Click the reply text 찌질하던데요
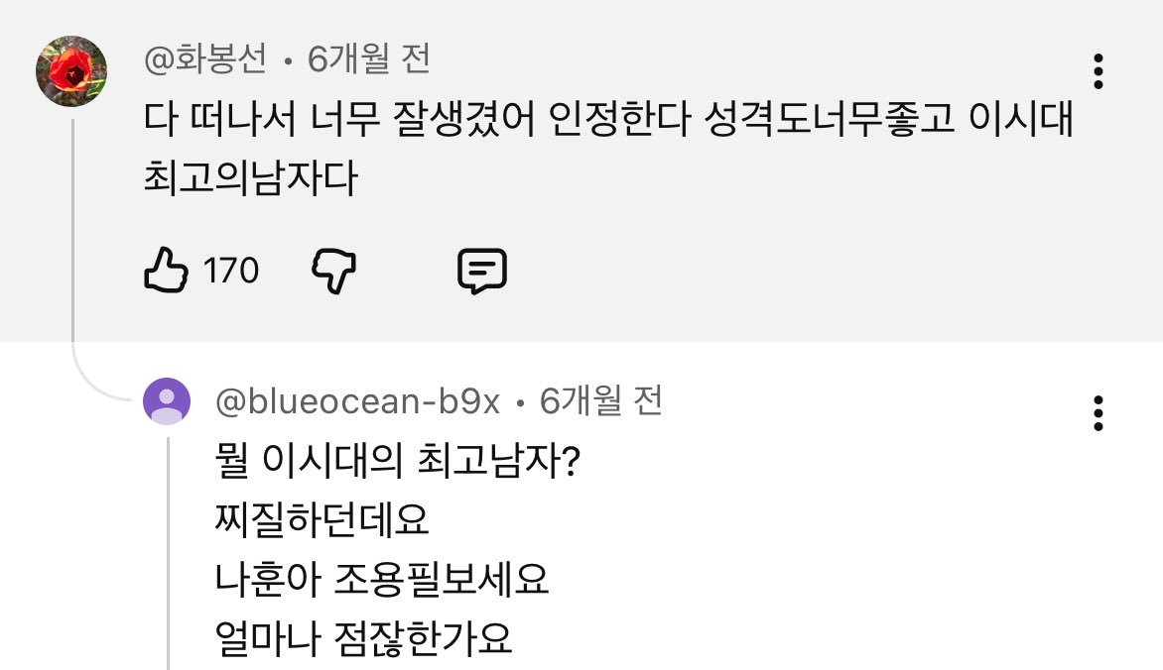 pos(322,519)
